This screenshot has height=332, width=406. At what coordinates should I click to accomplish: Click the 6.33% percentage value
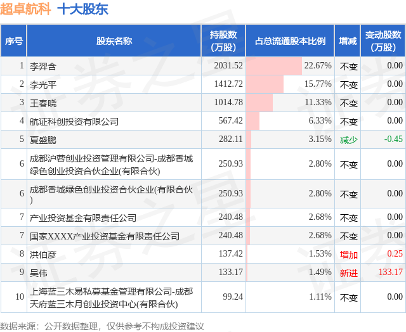click(x=320, y=120)
